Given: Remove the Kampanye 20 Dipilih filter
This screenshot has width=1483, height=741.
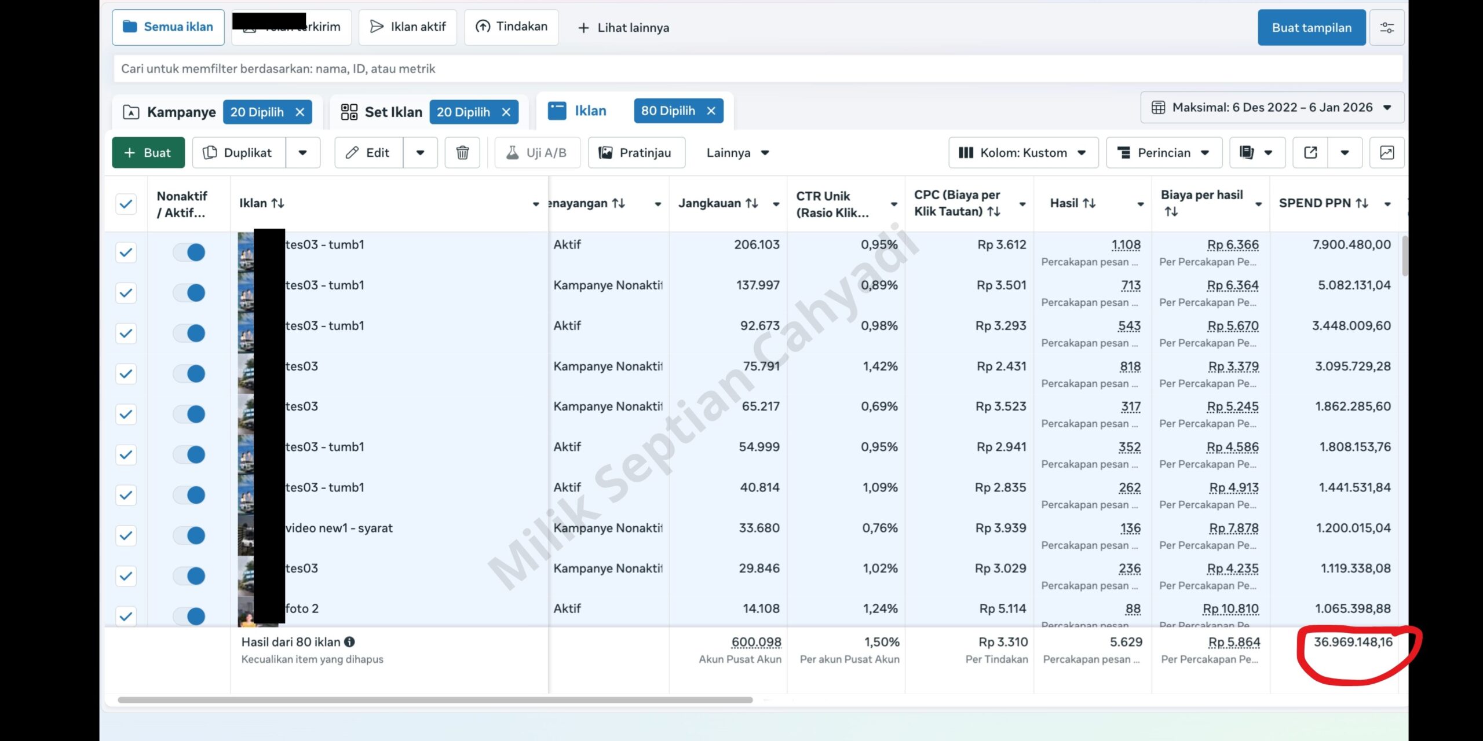Looking at the screenshot, I should tap(300, 112).
